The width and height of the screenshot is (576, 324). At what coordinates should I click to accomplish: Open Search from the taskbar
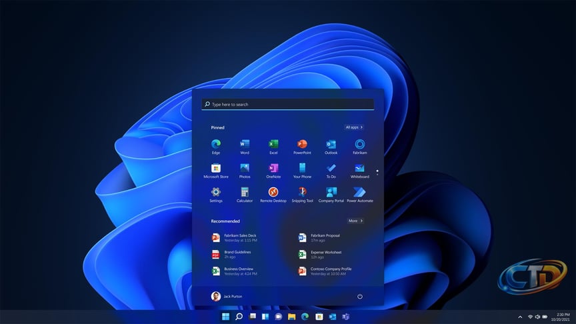(x=239, y=317)
